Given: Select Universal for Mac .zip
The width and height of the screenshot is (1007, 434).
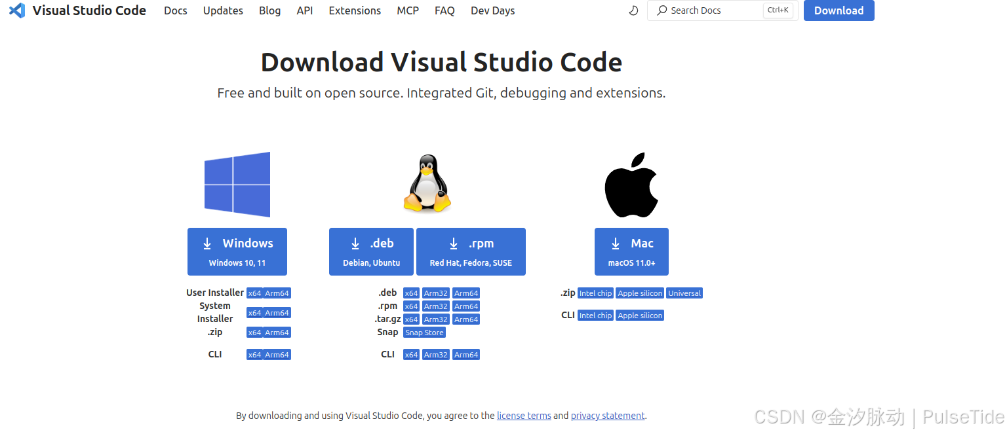Looking at the screenshot, I should 684,293.
